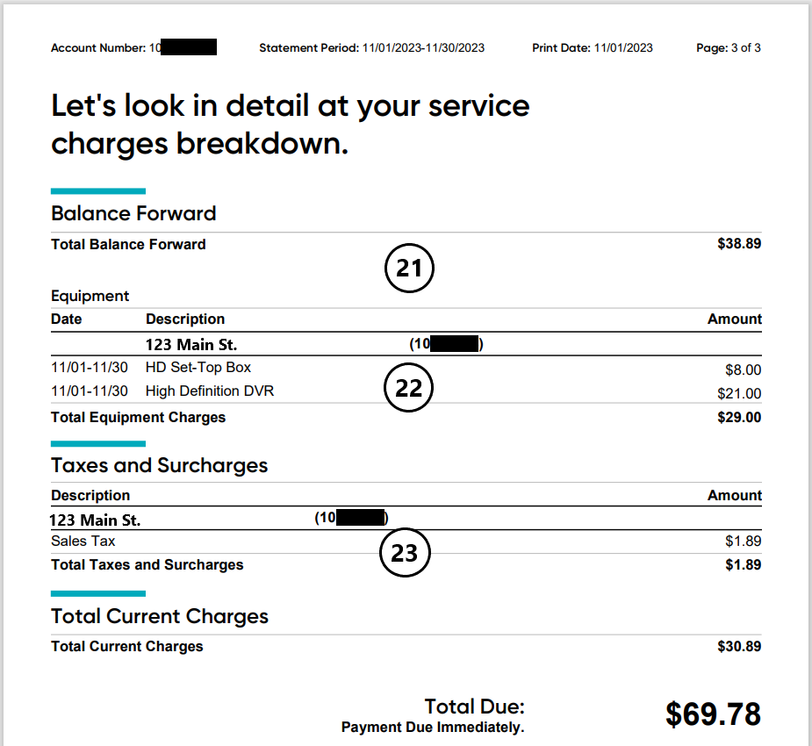
Task: Click the circled number 21 marker
Action: 410,269
